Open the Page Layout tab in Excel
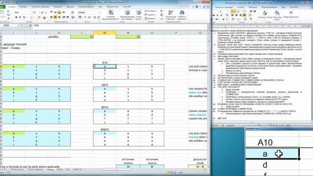 [x=40, y=7]
